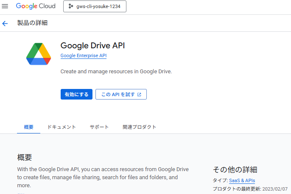The height and width of the screenshot is (194, 291).
Task: Open the SaaS & APIs type link
Action: (242, 180)
